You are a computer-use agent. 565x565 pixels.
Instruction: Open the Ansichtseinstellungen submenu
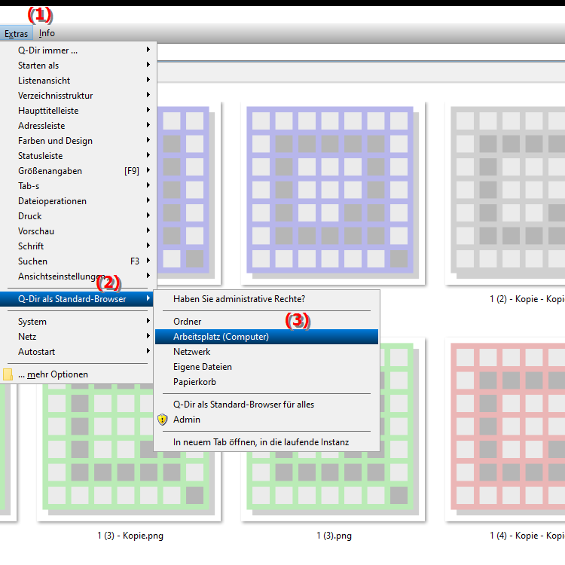(78, 276)
